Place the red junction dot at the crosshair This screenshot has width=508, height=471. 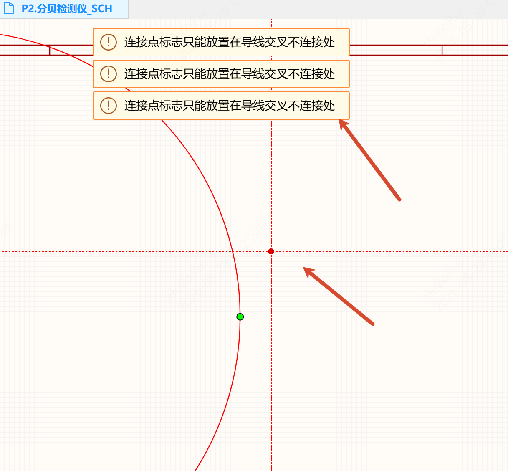pyautogui.click(x=271, y=251)
